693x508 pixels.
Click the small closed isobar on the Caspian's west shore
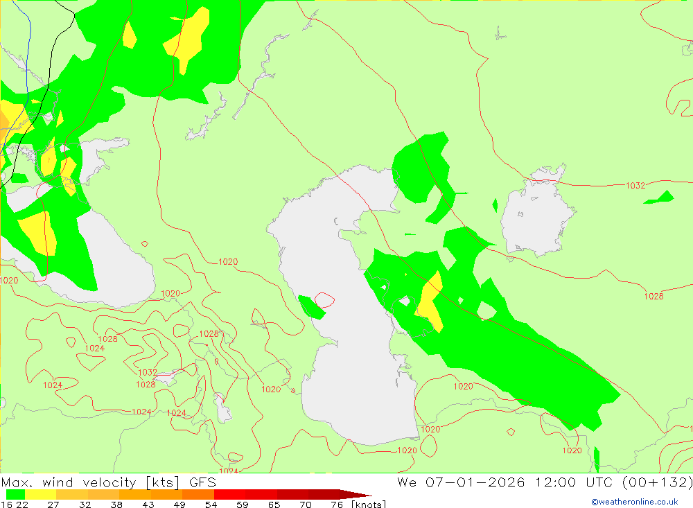(x=324, y=300)
